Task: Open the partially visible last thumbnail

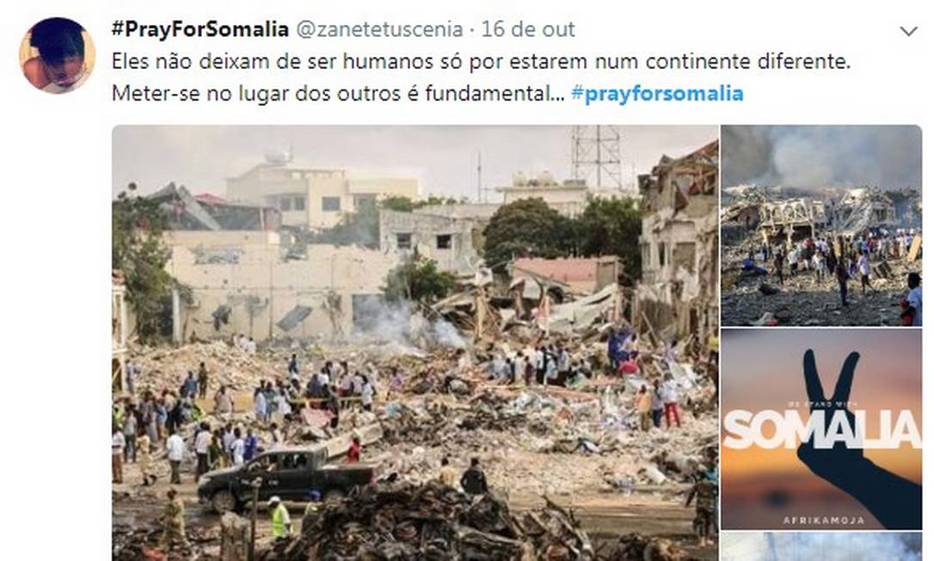Action: (x=821, y=546)
